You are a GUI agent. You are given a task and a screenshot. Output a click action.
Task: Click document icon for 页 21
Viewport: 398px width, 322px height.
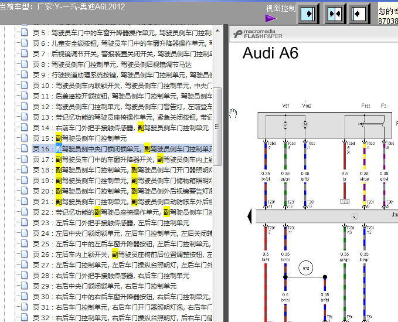(25, 202)
